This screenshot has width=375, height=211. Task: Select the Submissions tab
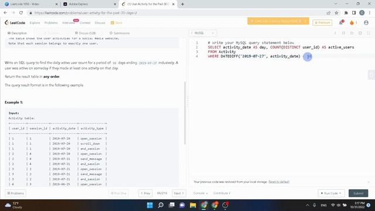pyautogui.click(x=120, y=33)
